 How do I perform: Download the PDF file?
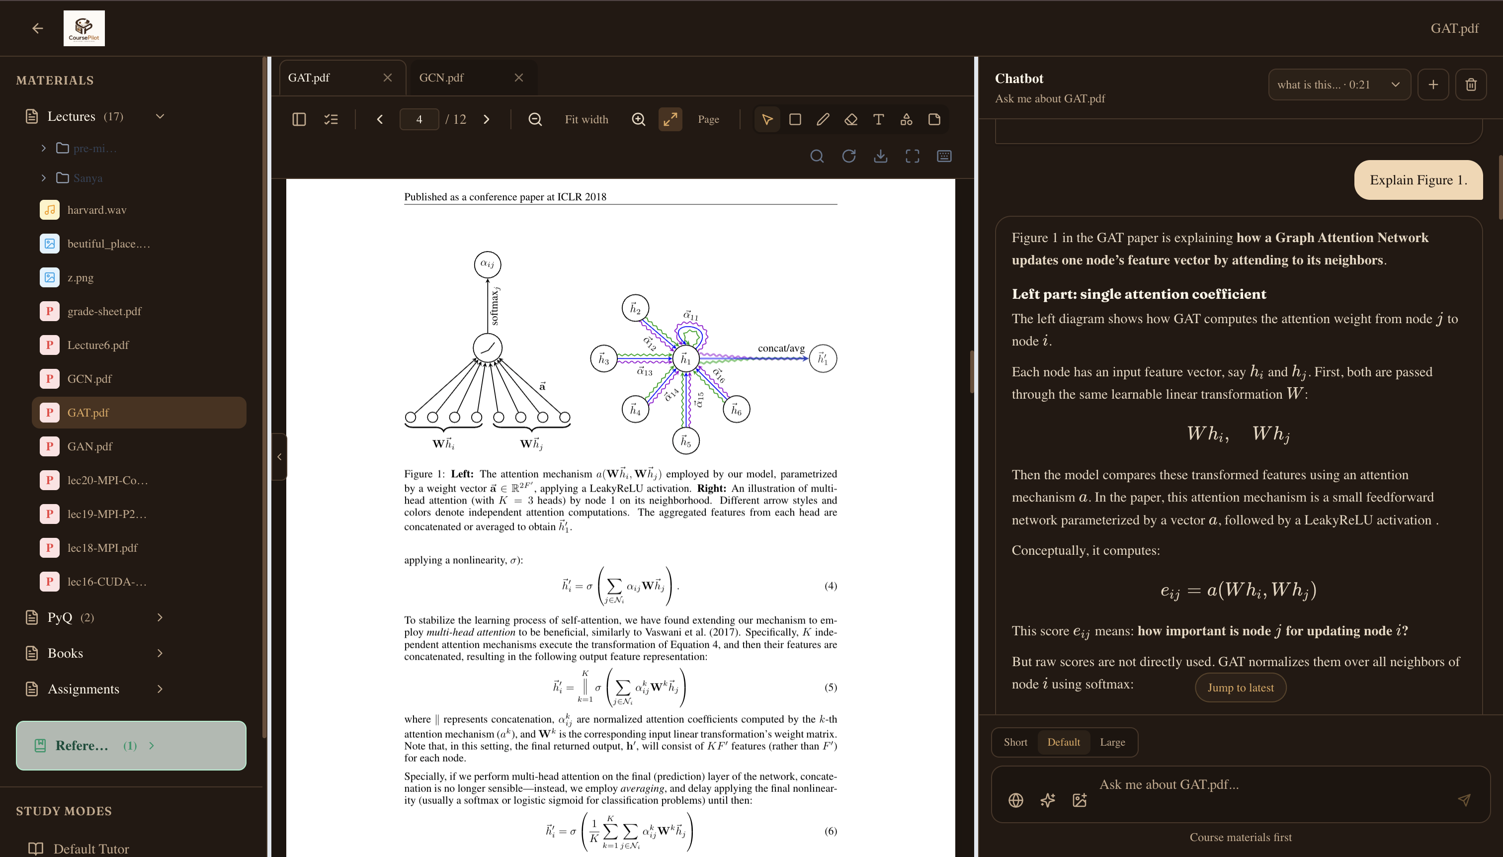coord(880,156)
